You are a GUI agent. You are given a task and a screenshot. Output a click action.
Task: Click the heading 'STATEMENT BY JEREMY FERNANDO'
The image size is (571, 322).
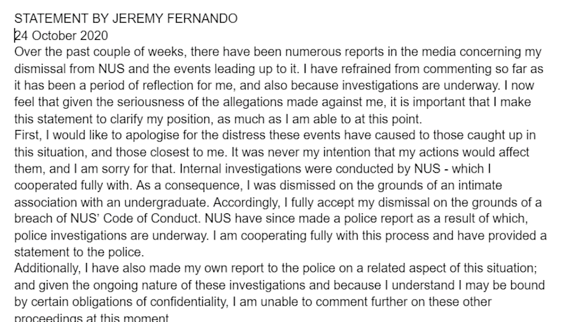(125, 19)
